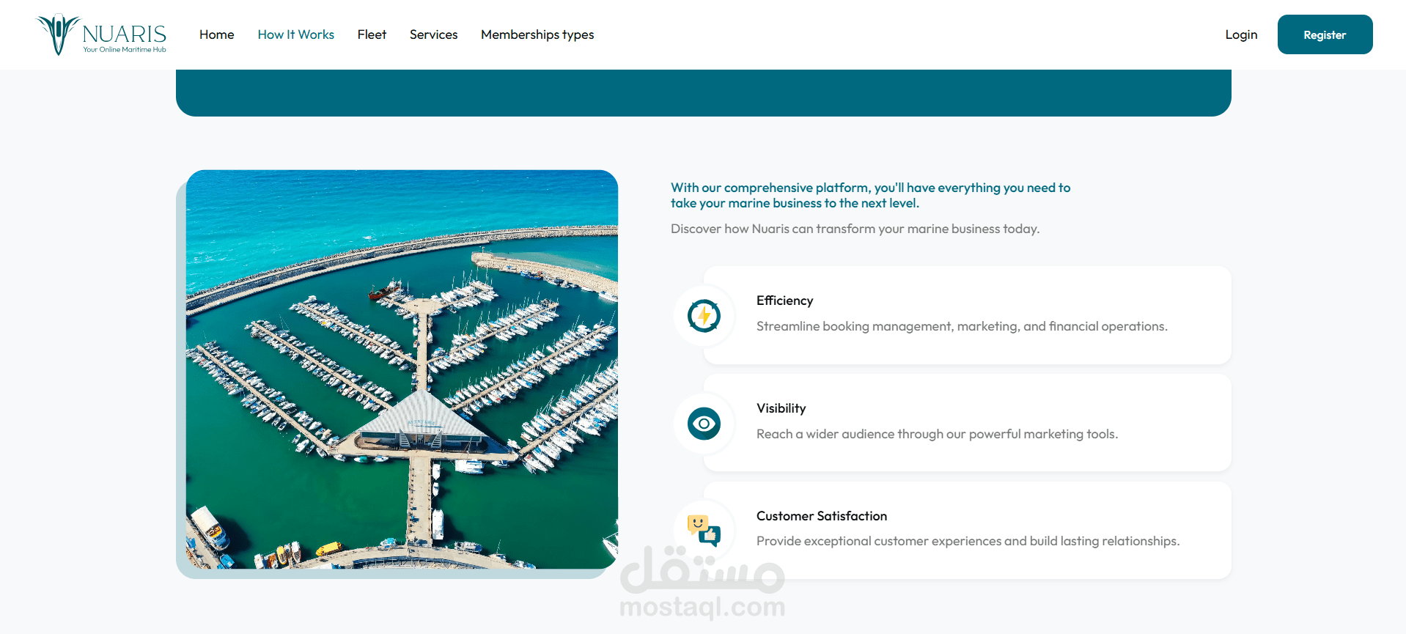The width and height of the screenshot is (1406, 634).
Task: Click the Nuaris logo in the header
Action: [102, 34]
